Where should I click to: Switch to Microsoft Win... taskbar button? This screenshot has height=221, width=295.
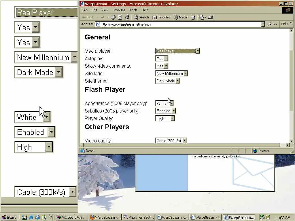click(x=72, y=218)
